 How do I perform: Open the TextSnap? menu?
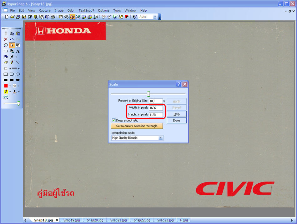click(x=86, y=10)
